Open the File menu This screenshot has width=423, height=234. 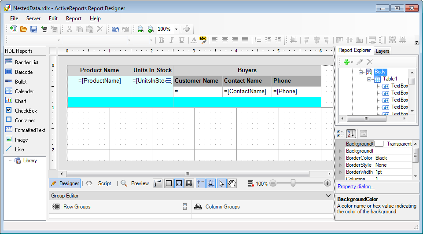[14, 18]
